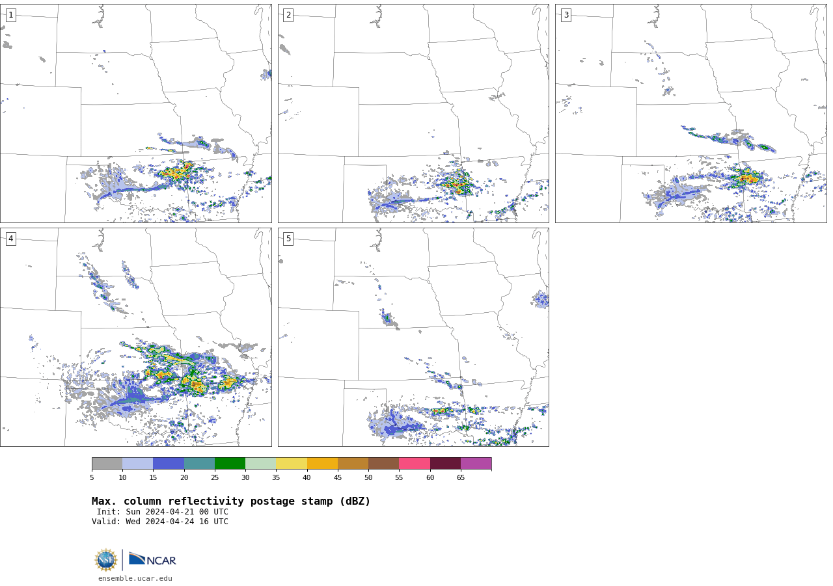Image resolution: width=833 pixels, height=586 pixels.
Task: Click the colorbar tick label 5
Action: (x=92, y=478)
